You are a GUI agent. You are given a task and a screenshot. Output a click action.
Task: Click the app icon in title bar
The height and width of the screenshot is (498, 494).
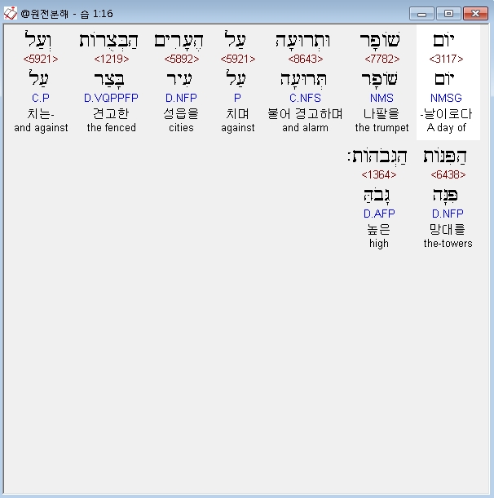(x=10, y=13)
